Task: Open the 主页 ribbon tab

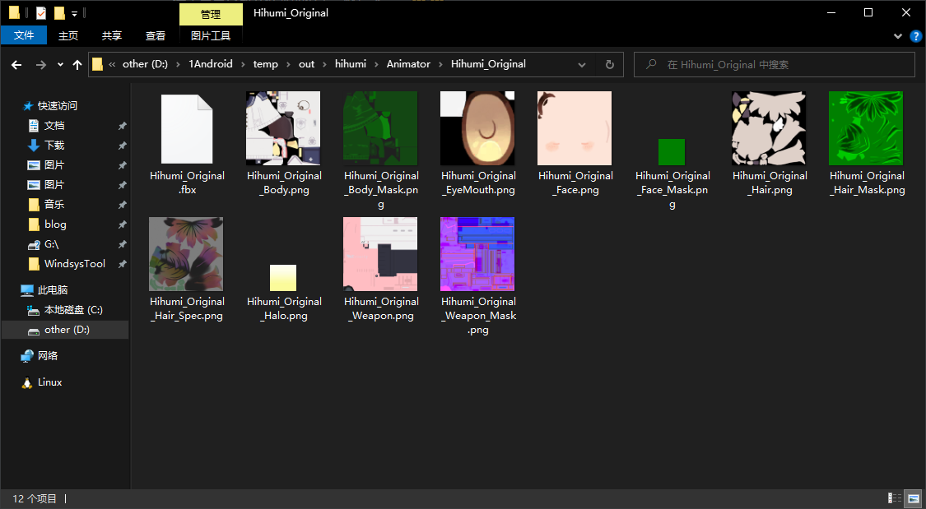Action: 68,35
